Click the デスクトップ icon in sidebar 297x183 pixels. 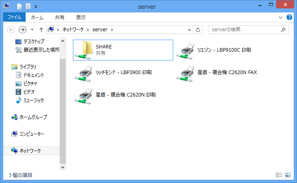click(x=18, y=42)
